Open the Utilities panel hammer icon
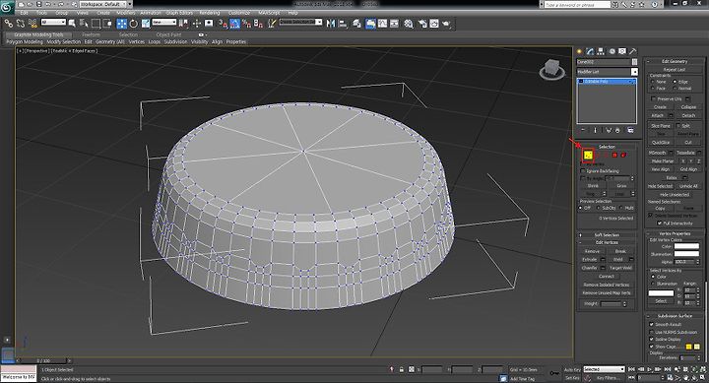Image resolution: width=709 pixels, height=383 pixels. coord(632,51)
